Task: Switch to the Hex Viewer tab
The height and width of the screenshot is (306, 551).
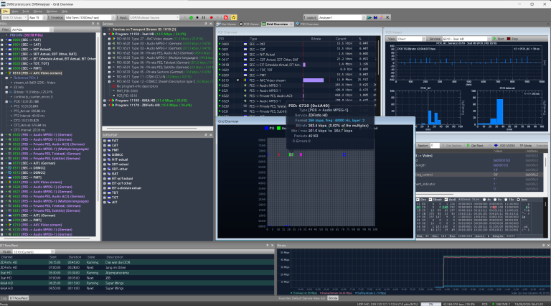Action: (227, 24)
